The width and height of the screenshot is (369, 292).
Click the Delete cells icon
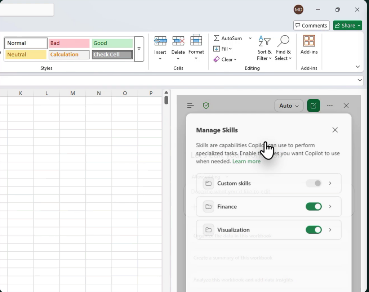tap(178, 41)
